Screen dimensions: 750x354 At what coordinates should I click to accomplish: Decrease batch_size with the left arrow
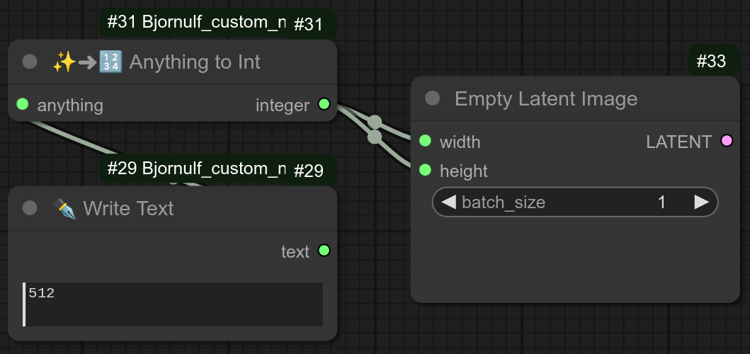pyautogui.click(x=448, y=202)
